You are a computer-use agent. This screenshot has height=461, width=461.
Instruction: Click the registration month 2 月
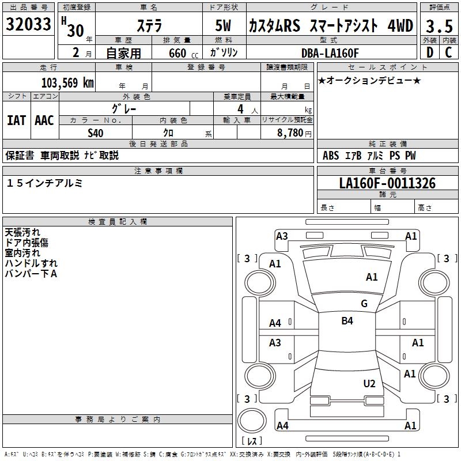click(82, 53)
